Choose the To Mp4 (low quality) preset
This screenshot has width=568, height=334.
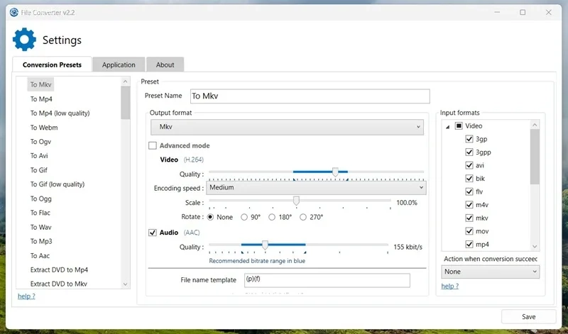(60, 113)
